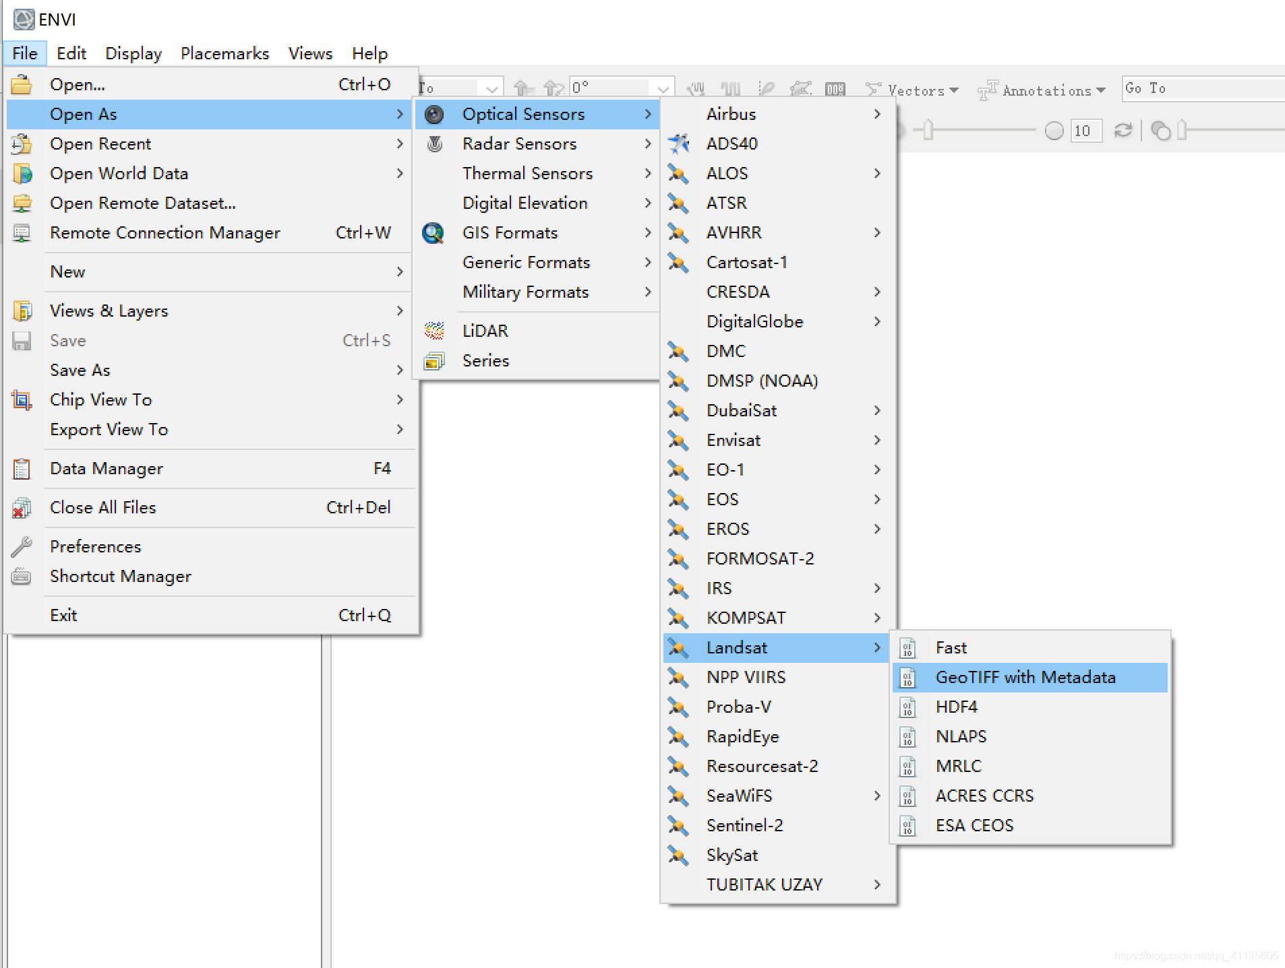The height and width of the screenshot is (968, 1285).
Task: Open the Placemarks menu
Action: pyautogui.click(x=225, y=53)
